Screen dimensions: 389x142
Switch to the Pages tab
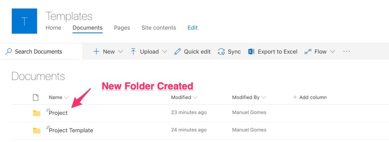pos(122,28)
